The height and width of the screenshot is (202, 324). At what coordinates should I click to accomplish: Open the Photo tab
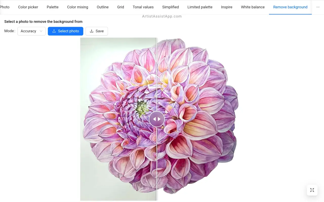tap(4, 7)
